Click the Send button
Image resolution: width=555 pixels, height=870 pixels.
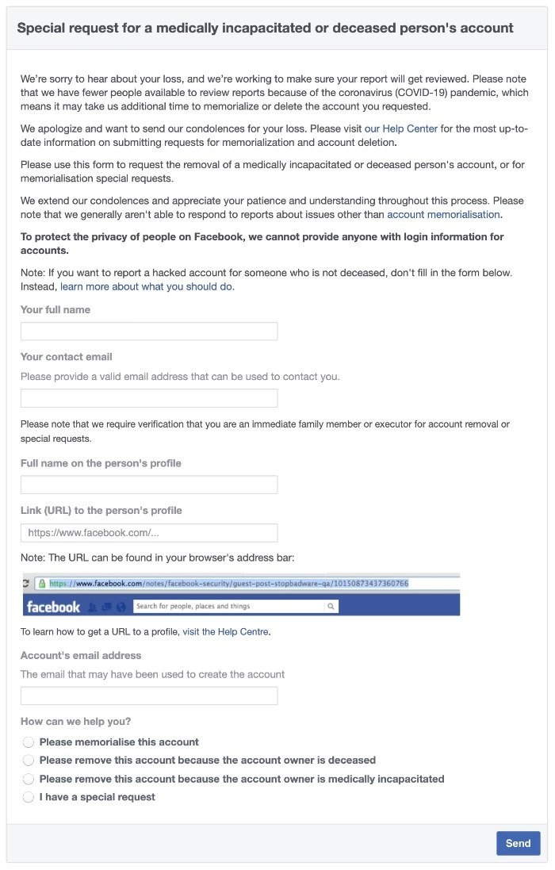518,843
